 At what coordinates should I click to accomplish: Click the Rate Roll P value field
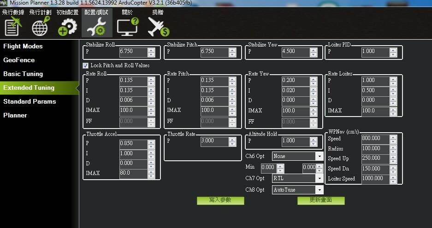pyautogui.click(x=133, y=81)
